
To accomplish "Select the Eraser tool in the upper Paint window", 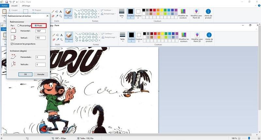I will click(x=53, y=16).
